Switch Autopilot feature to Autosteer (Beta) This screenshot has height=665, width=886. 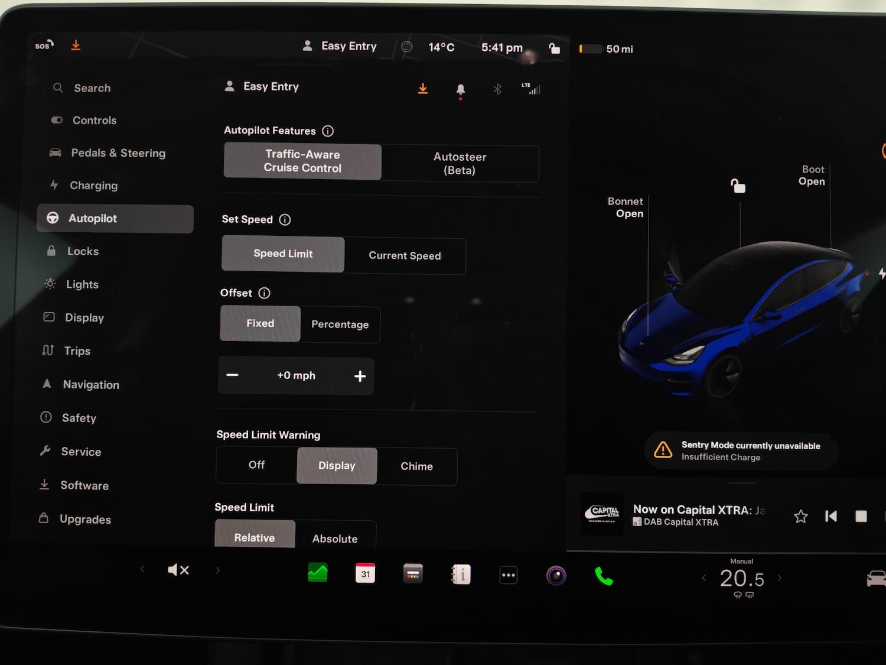(460, 164)
